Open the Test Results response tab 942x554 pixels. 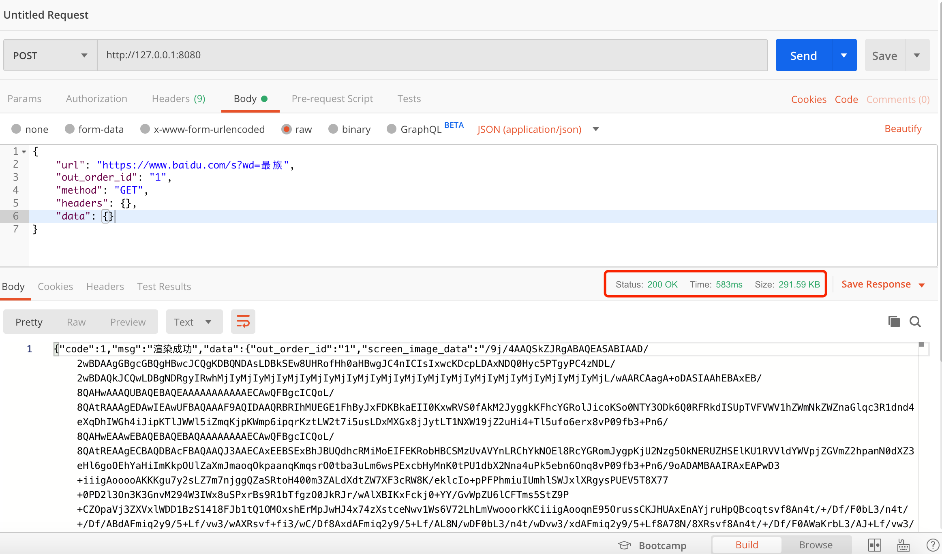pyautogui.click(x=164, y=286)
